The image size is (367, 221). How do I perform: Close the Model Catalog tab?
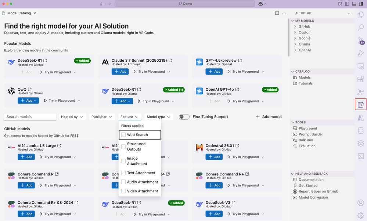[x=35, y=13]
